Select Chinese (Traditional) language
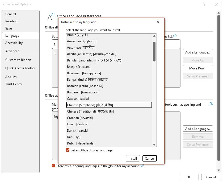The image size is (223, 182). coord(109,111)
